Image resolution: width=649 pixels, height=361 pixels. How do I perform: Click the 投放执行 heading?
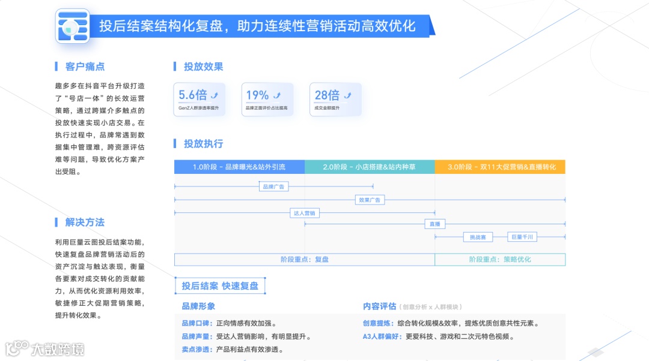click(x=203, y=144)
